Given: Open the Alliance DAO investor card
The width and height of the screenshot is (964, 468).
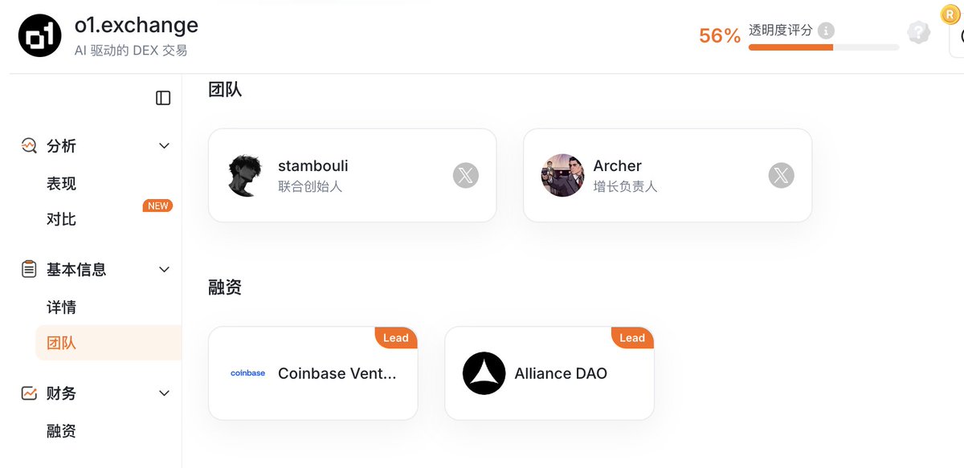Looking at the screenshot, I should [x=549, y=373].
